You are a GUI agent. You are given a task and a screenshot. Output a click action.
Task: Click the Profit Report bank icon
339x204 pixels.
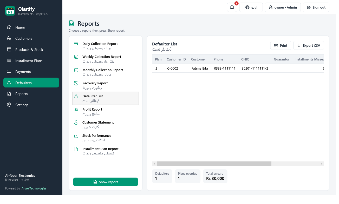[x=76, y=110]
